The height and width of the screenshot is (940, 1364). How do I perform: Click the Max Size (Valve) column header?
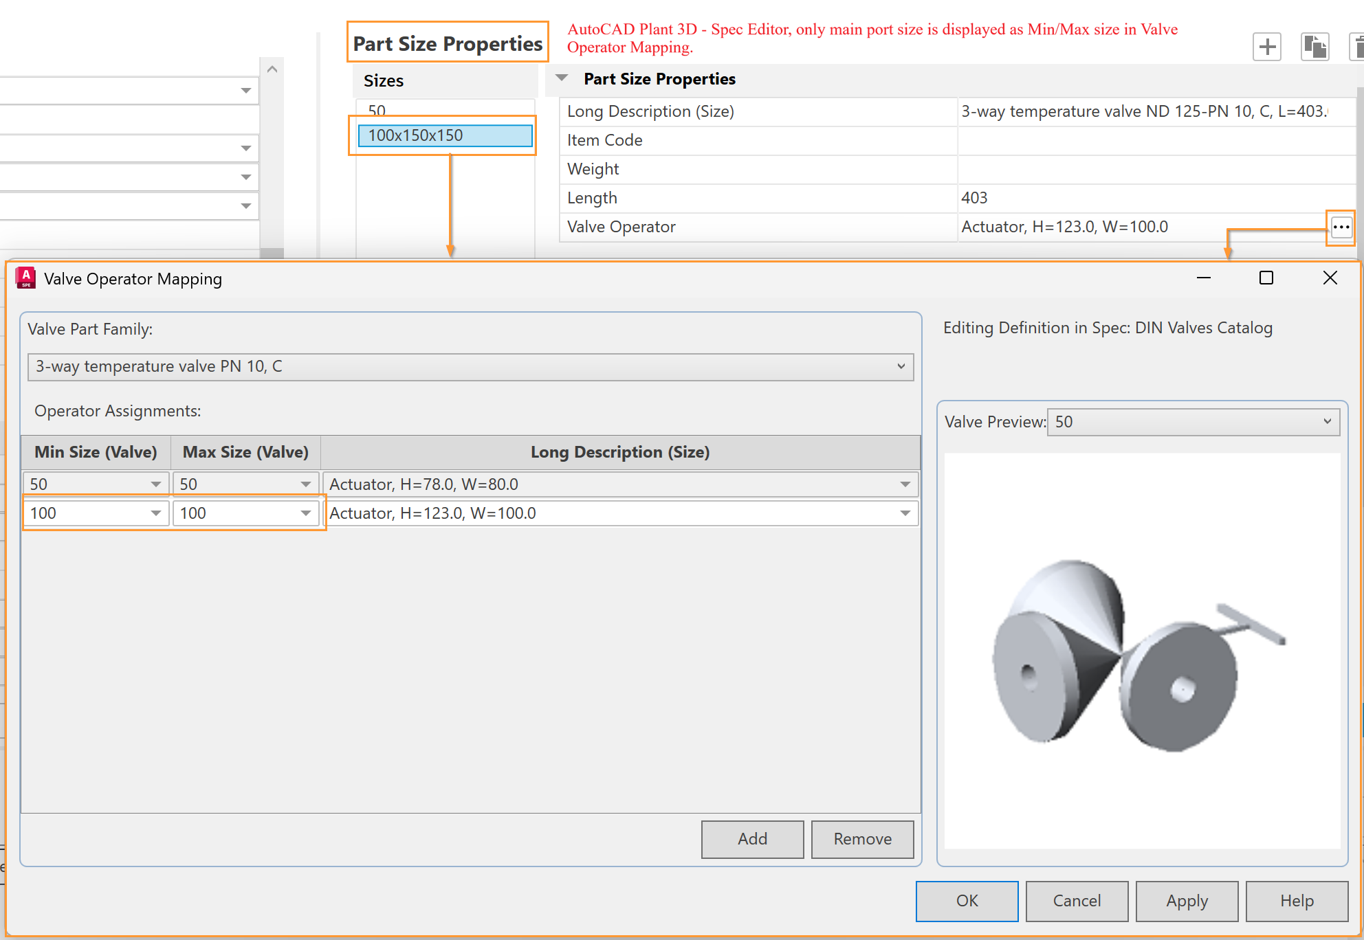245,452
